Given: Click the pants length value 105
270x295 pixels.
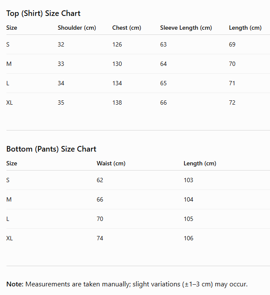Looking at the screenshot, I should pos(188,219).
